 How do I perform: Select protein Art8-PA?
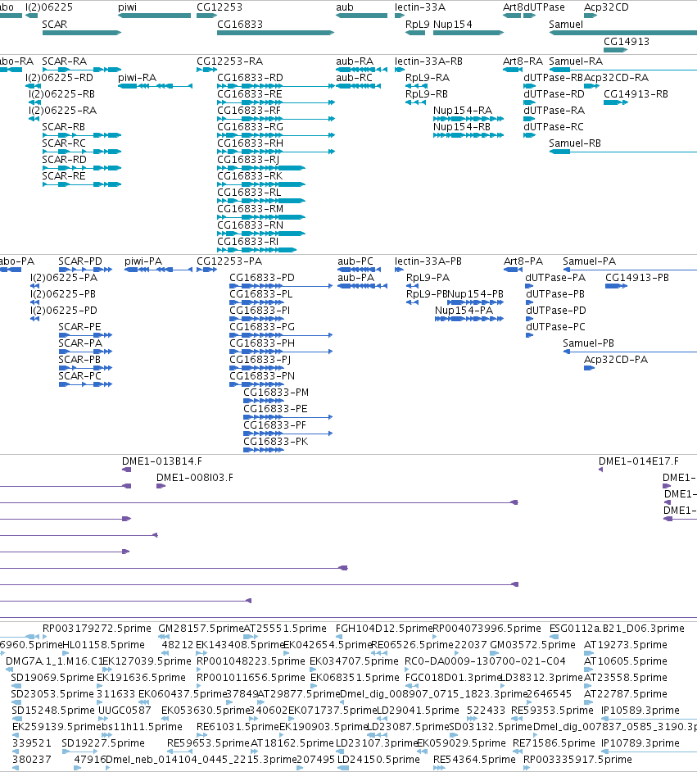coord(513,270)
